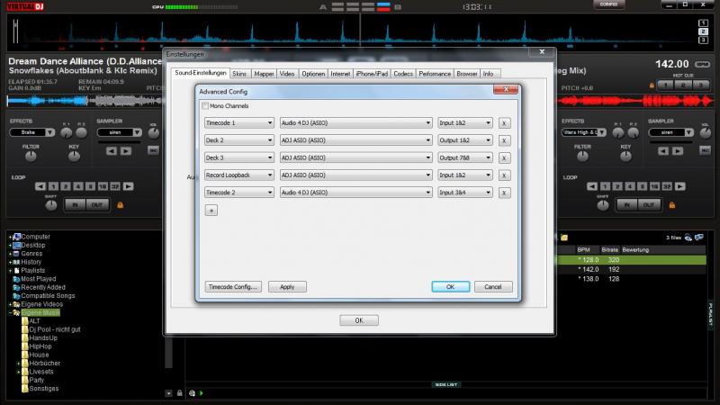Remove the Record Loopback row with X

point(504,175)
